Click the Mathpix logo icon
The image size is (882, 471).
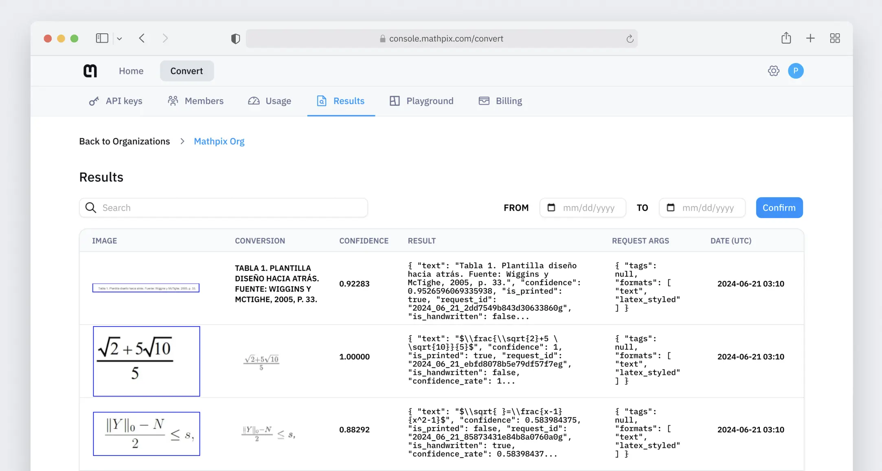point(90,70)
